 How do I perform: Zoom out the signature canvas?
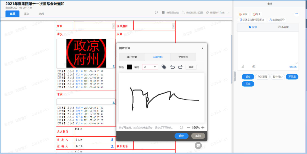(188, 128)
